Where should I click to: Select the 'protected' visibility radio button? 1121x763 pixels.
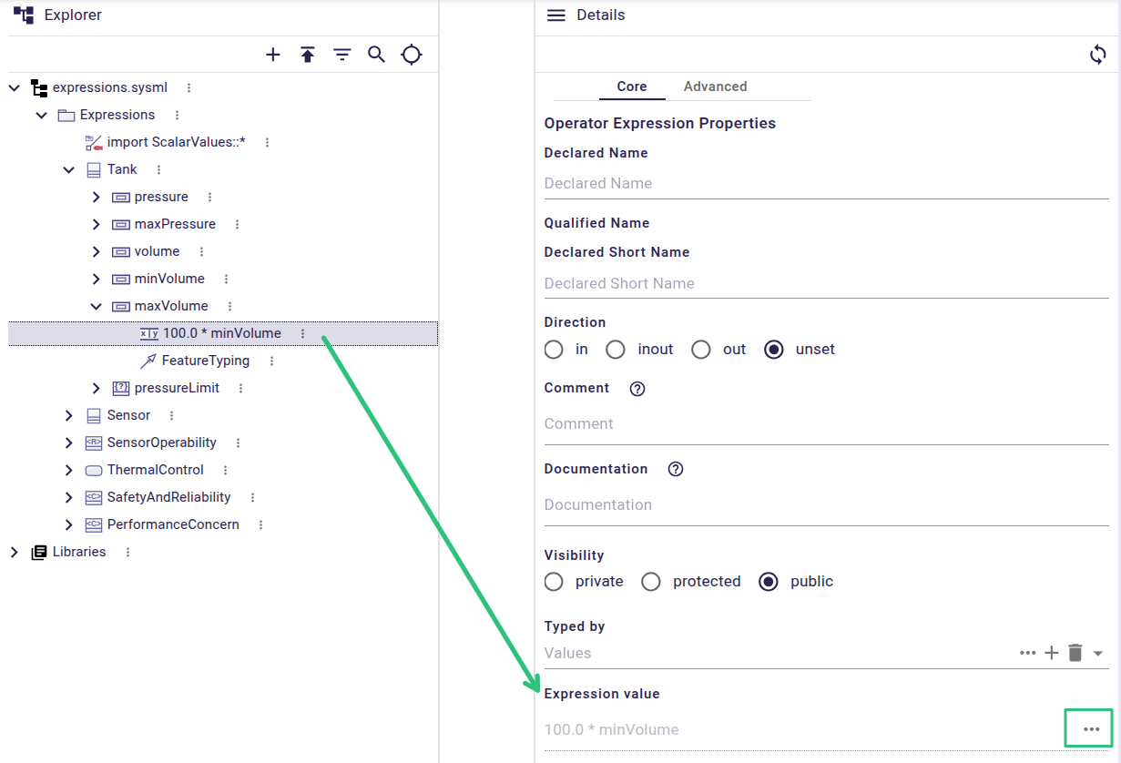pyautogui.click(x=651, y=582)
